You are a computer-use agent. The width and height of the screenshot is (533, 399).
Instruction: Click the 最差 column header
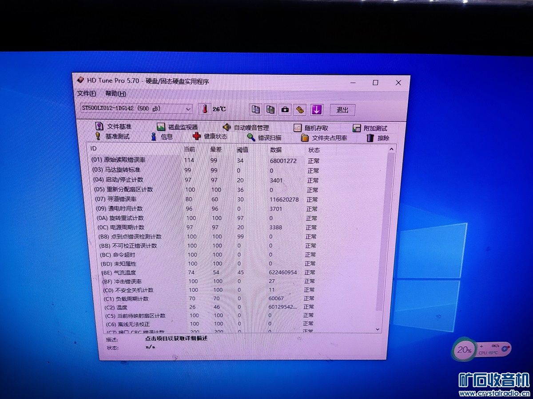click(215, 149)
